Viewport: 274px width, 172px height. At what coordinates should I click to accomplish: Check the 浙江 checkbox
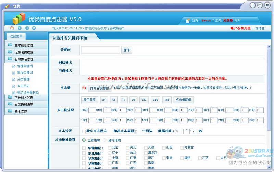point(146,158)
